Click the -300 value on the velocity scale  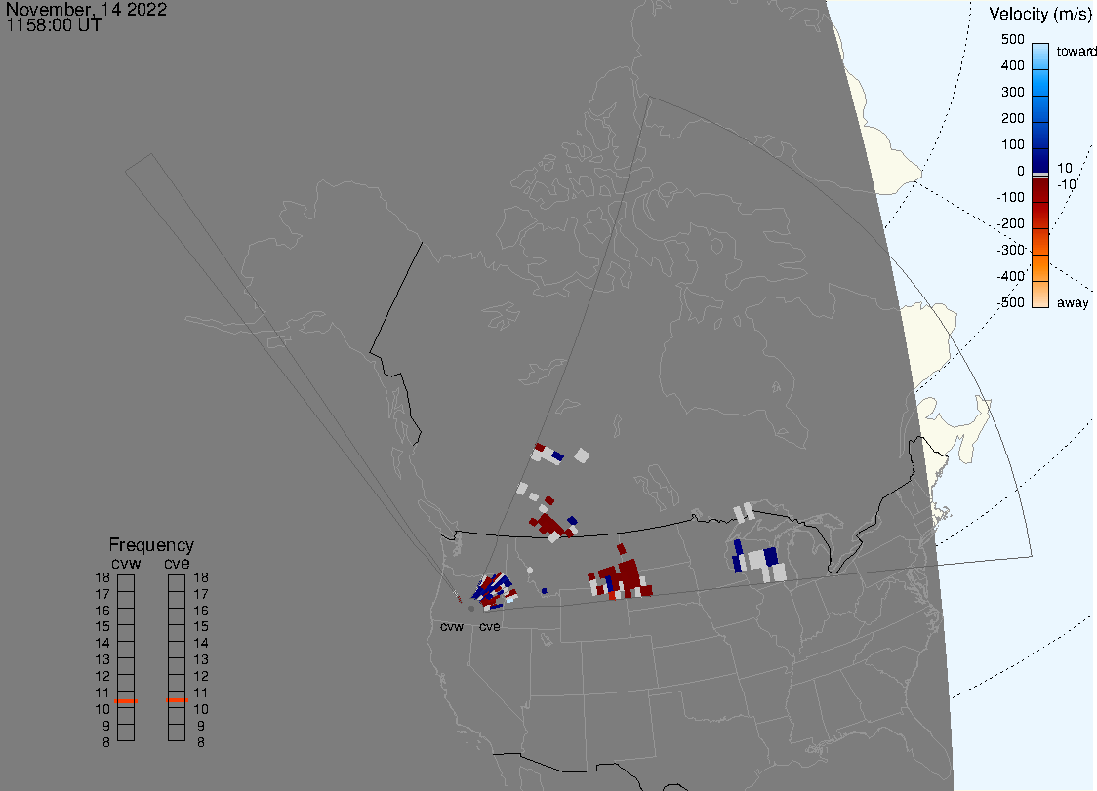point(1010,251)
